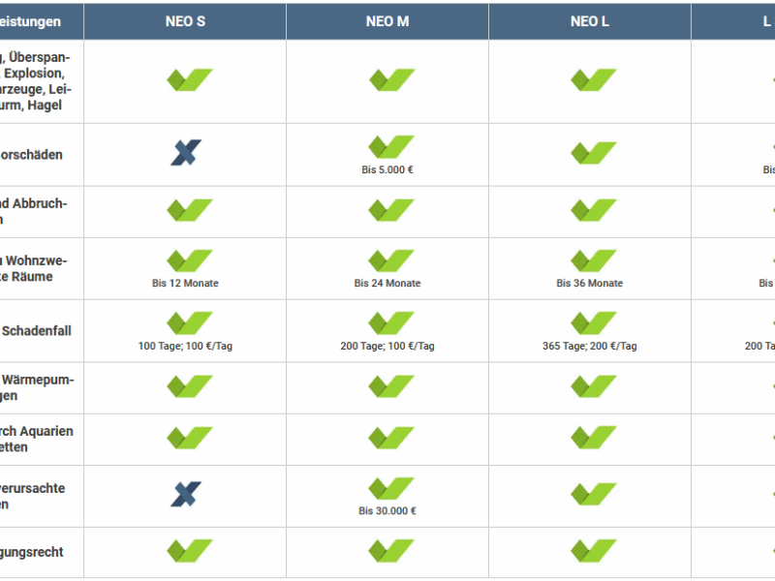Click the blue X in NEO S 'orschäden' row
The height and width of the screenshot is (581, 775).
click(186, 152)
